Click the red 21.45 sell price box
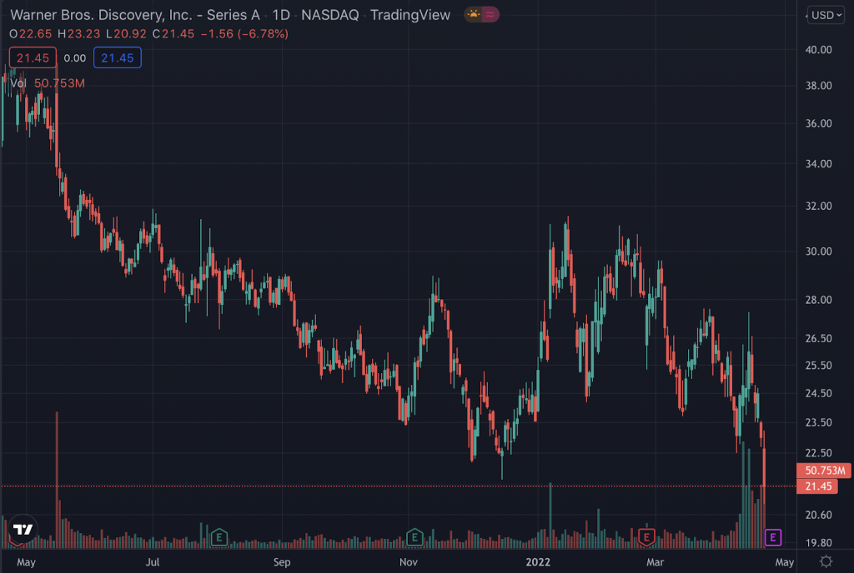The width and height of the screenshot is (854, 573). 33,58
